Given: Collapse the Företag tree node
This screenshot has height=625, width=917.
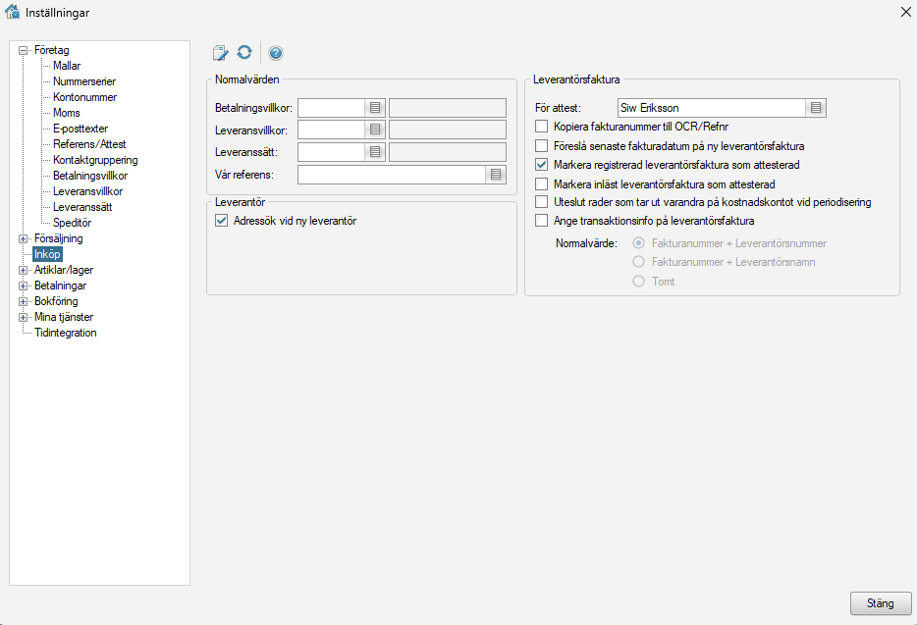Looking at the screenshot, I should tap(24, 50).
